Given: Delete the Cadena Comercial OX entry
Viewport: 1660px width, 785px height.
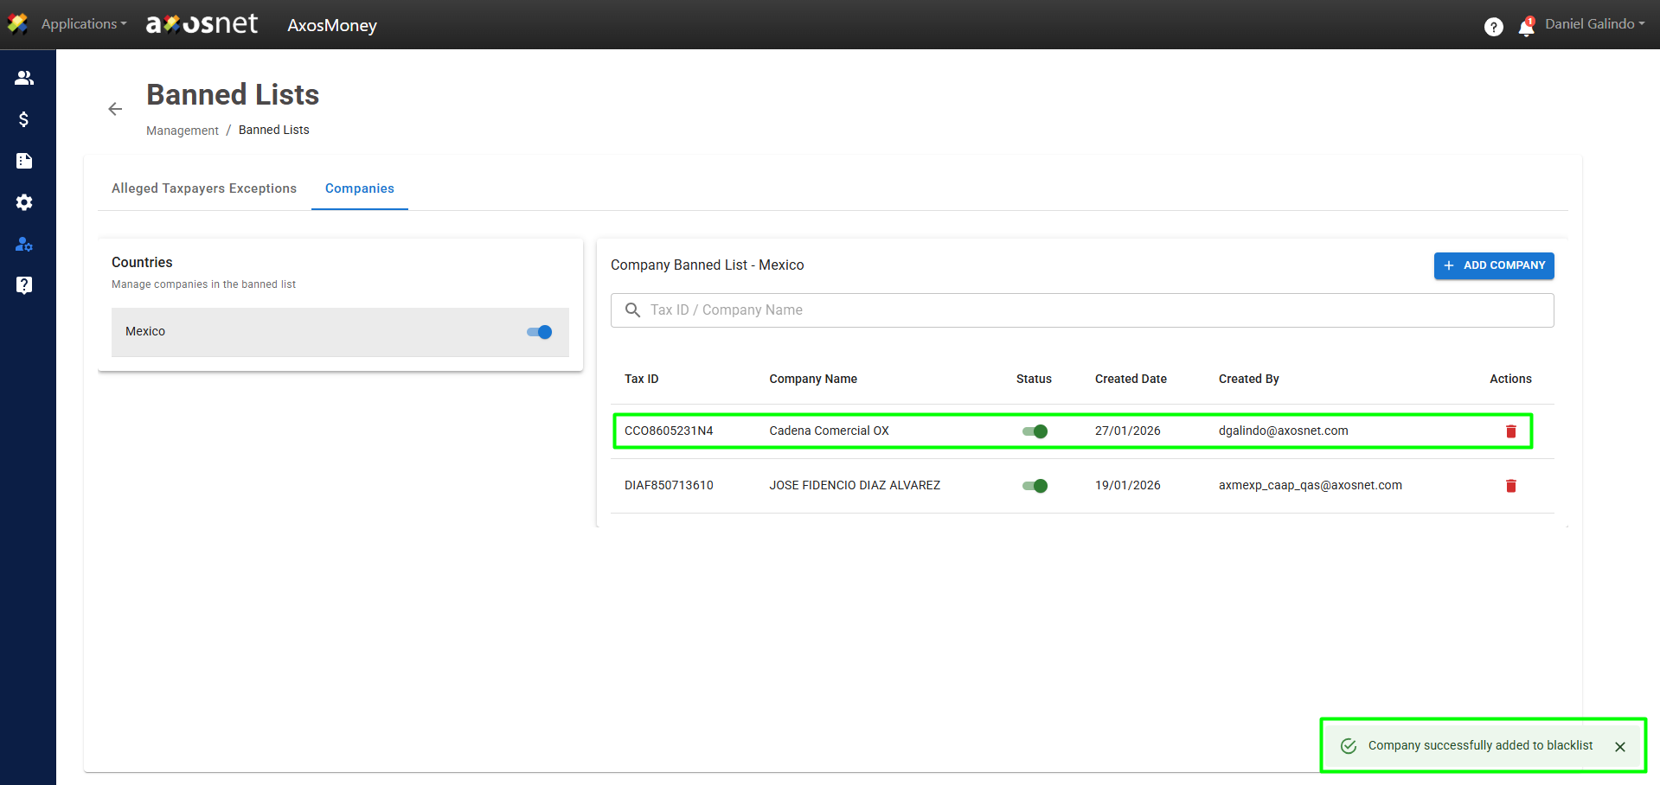Looking at the screenshot, I should tap(1510, 431).
